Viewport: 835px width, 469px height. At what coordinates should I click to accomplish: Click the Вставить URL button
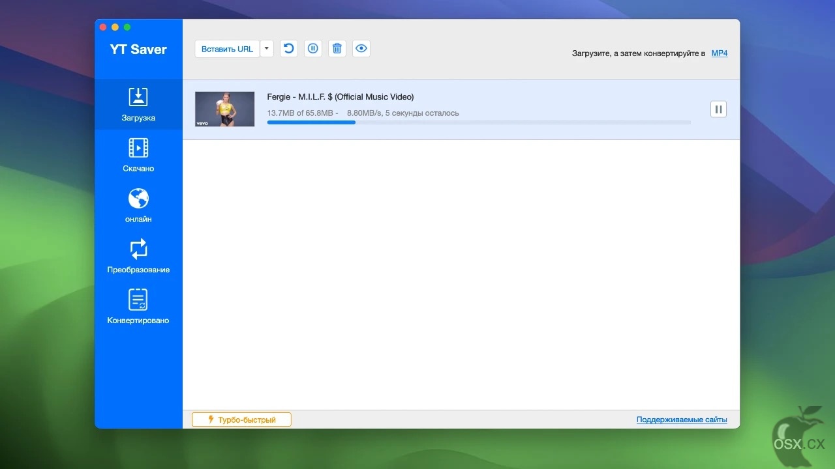pos(227,49)
